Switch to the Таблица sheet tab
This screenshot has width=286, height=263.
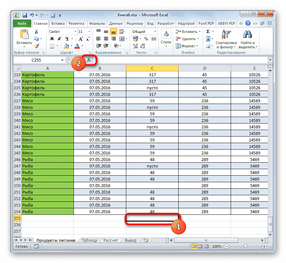click(89, 240)
